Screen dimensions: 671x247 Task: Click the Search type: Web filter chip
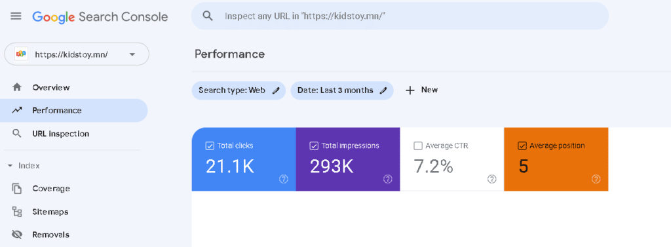click(x=239, y=90)
